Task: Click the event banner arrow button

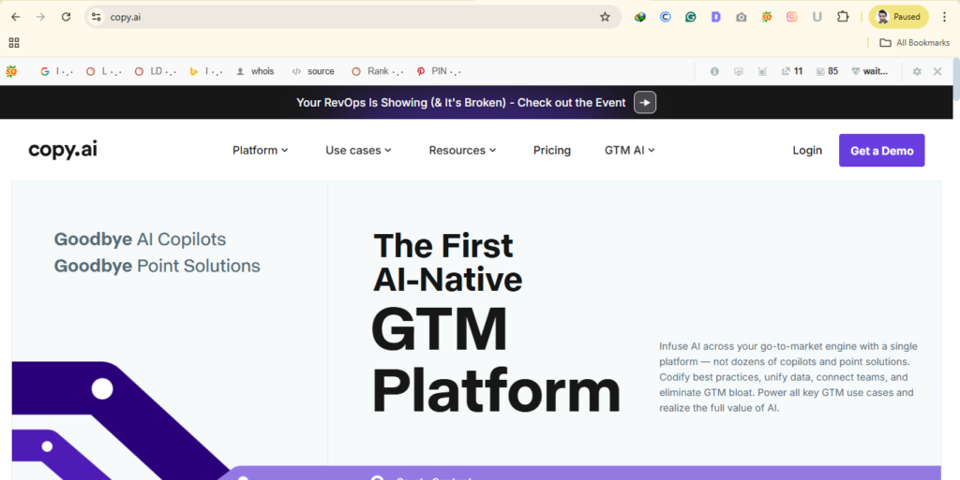Action: coord(645,103)
